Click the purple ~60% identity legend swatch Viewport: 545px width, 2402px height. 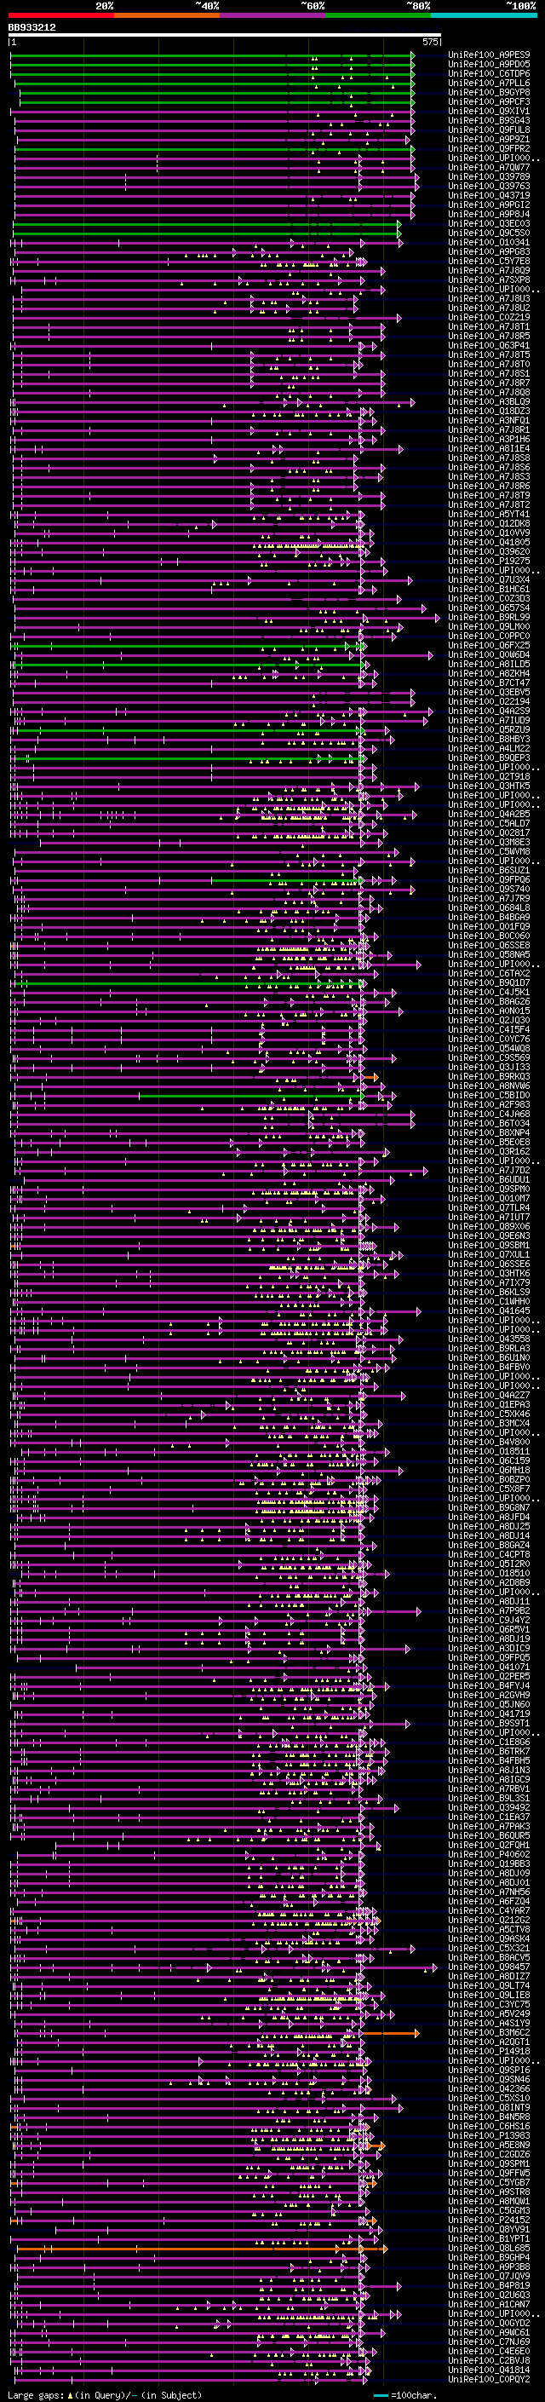pyautogui.click(x=273, y=15)
